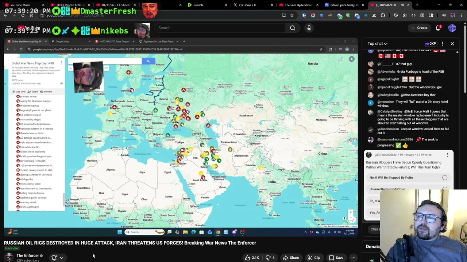This screenshot has height=262, width=467.
Task: Open The Enforcer channel page
Action: point(28,255)
